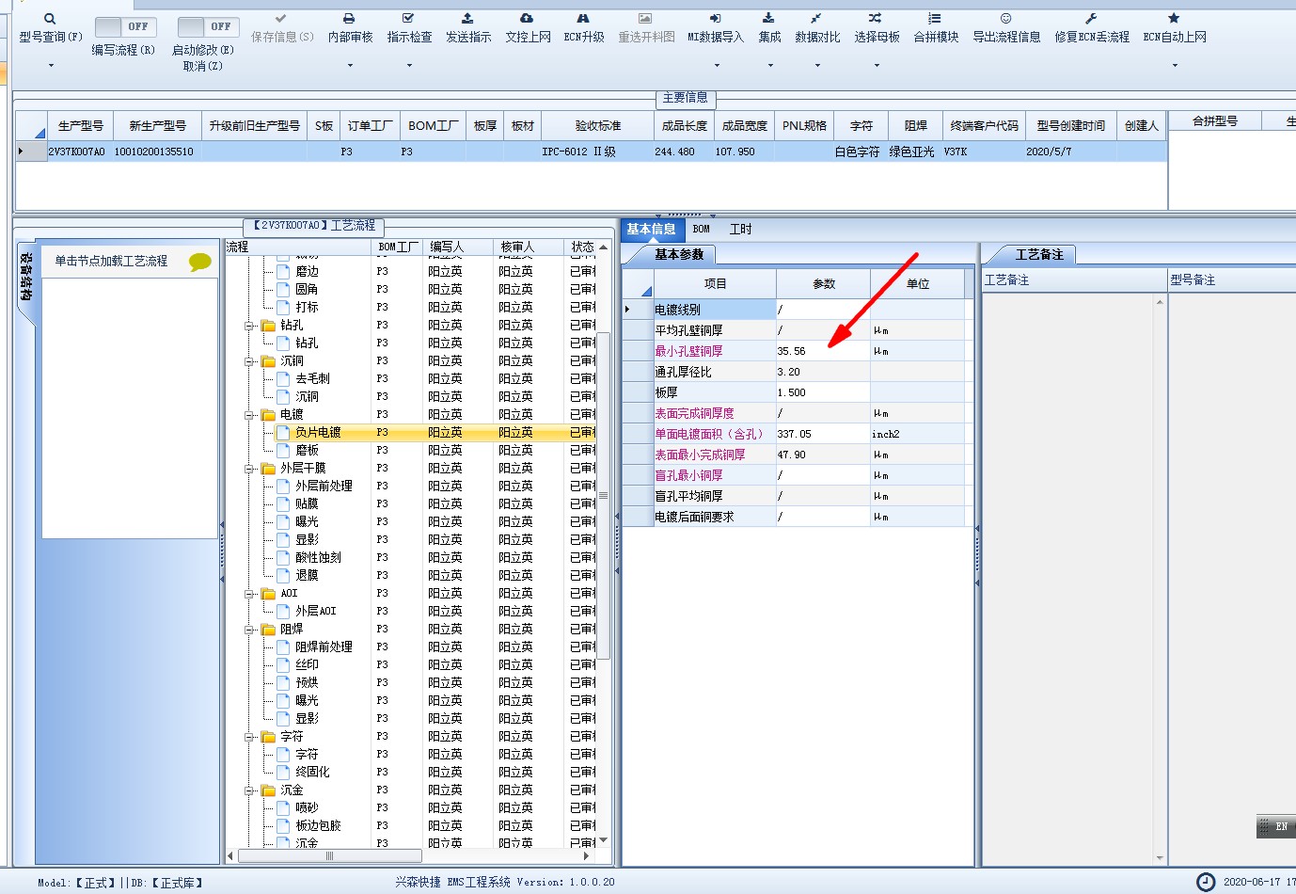Click the 最小孔壁铜厚 value 35.56

(x=823, y=351)
